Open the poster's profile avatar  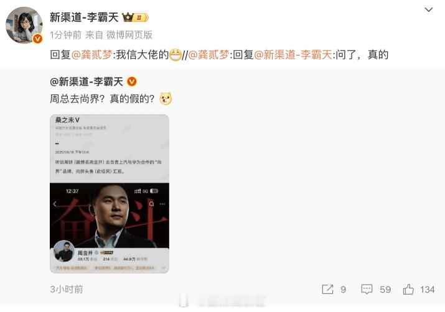[x=24, y=25]
